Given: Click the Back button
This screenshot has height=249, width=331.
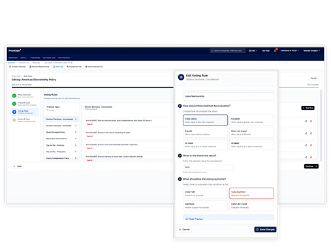Looking at the screenshot, I should tap(18, 166).
